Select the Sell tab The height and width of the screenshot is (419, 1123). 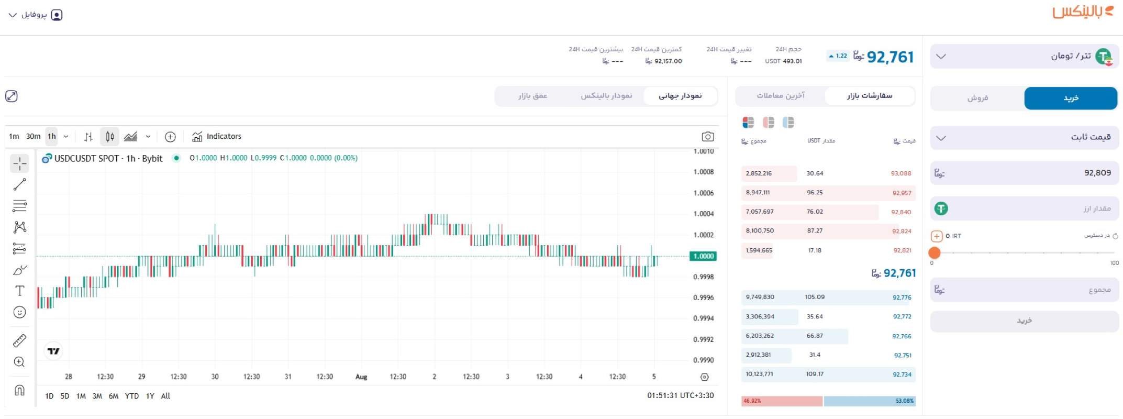977,98
